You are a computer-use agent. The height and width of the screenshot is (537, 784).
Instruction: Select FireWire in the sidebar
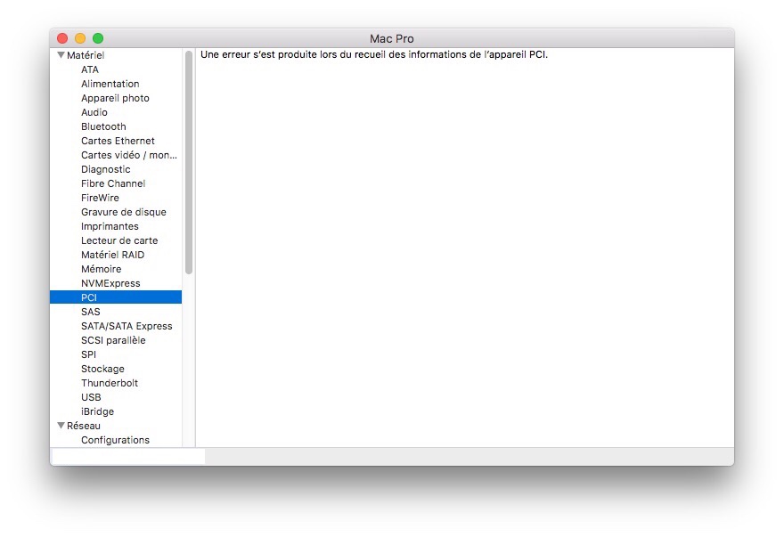point(100,198)
